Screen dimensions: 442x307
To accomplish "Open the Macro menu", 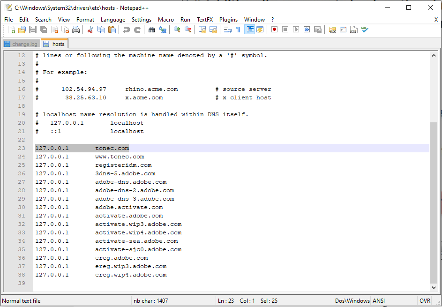I will (x=166, y=20).
